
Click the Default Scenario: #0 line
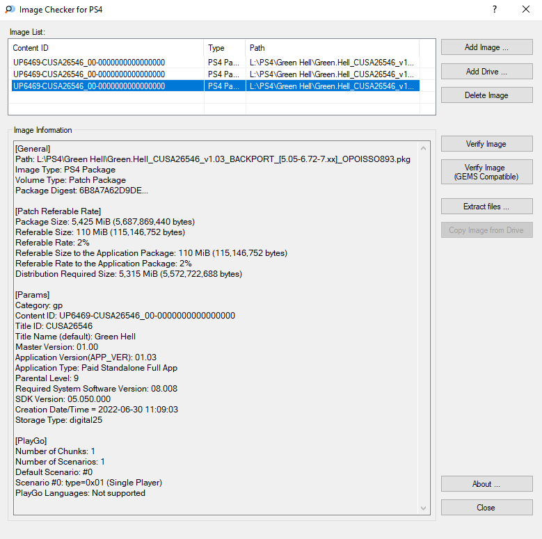pos(54,472)
